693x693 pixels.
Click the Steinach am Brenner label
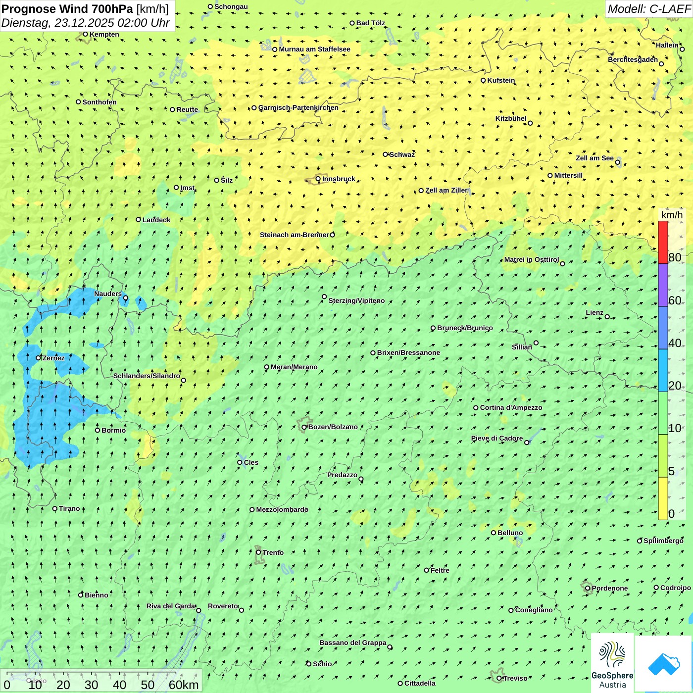tap(294, 235)
